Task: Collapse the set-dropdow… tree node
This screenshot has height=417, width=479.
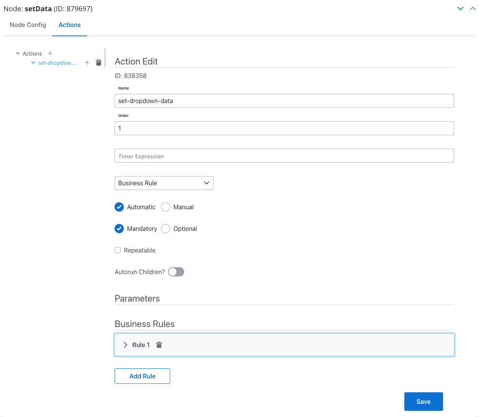Action: pos(33,63)
